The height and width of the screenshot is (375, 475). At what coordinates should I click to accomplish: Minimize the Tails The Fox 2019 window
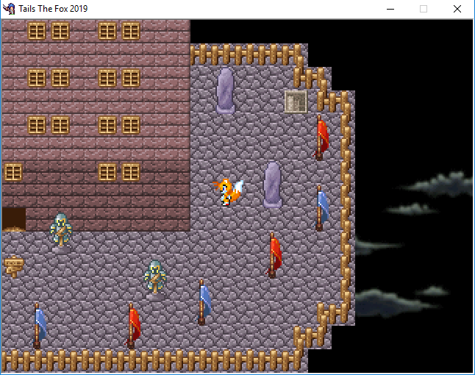tap(390, 9)
